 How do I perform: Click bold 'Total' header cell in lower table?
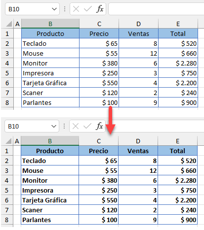click(178, 151)
